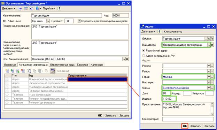Click Закрыть in the Адрес window
Image resolution: width=217 pixels, height=130 pixels.
pos(209,126)
